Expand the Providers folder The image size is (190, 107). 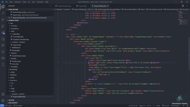coord(30,67)
